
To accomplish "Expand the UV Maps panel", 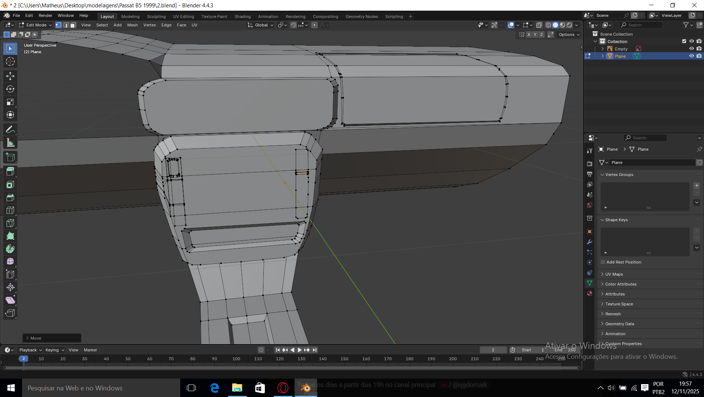I will click(x=614, y=274).
